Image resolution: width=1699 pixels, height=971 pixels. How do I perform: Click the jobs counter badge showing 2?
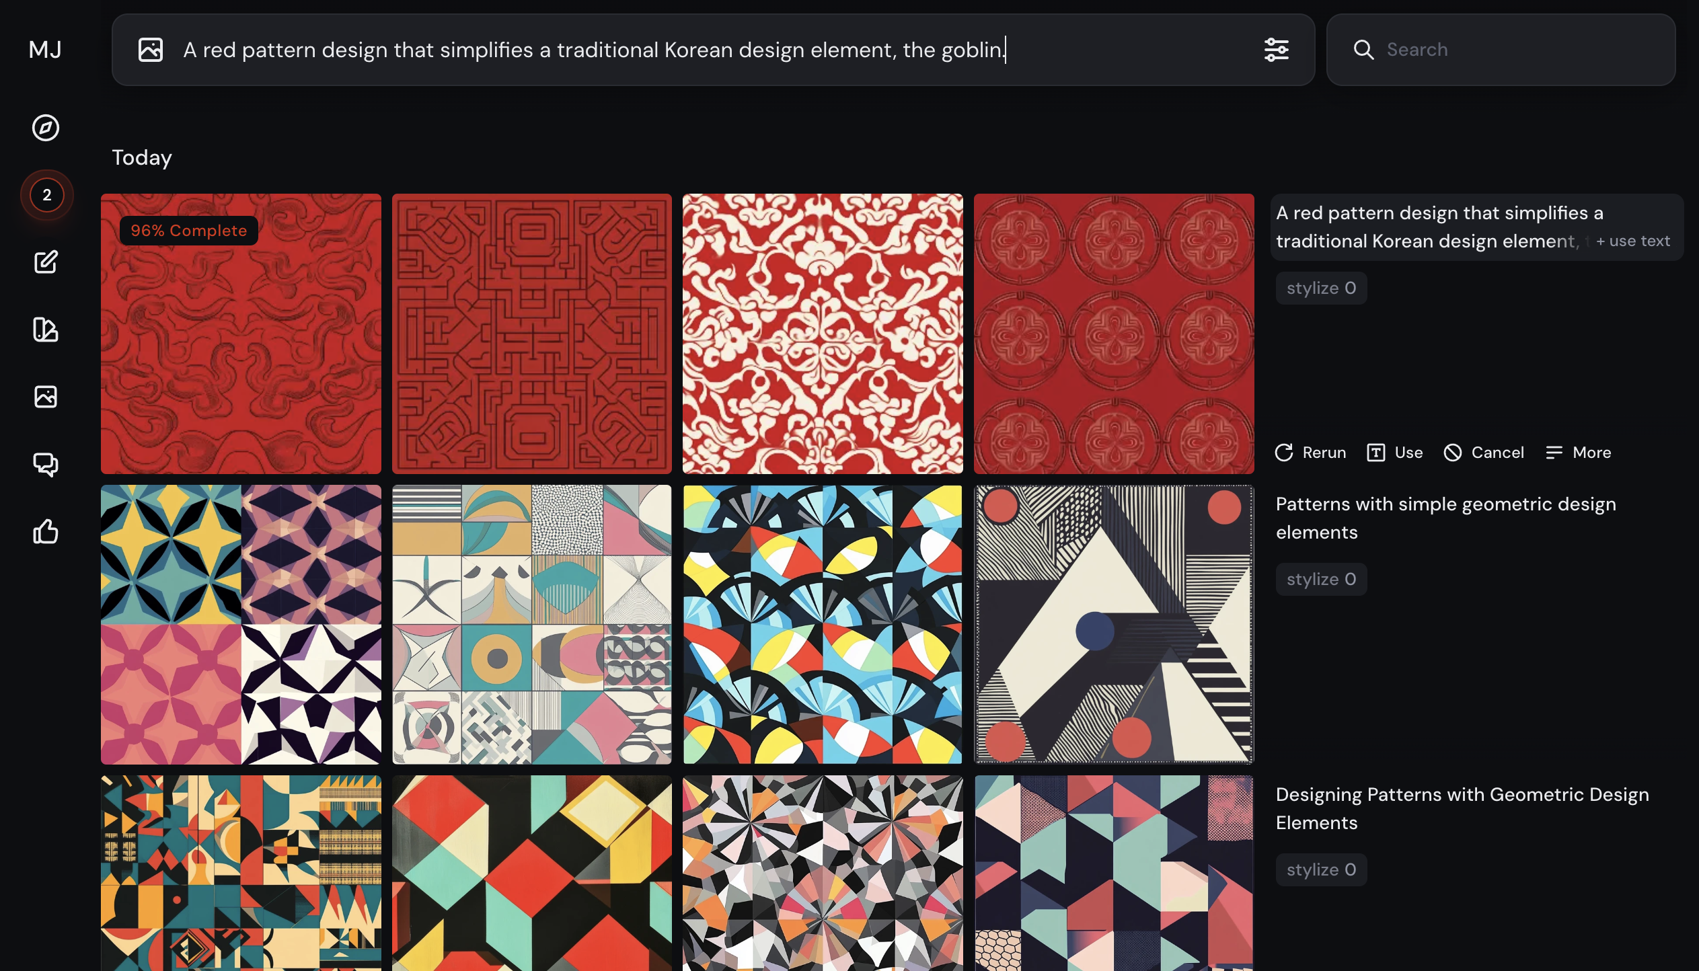[x=46, y=195]
